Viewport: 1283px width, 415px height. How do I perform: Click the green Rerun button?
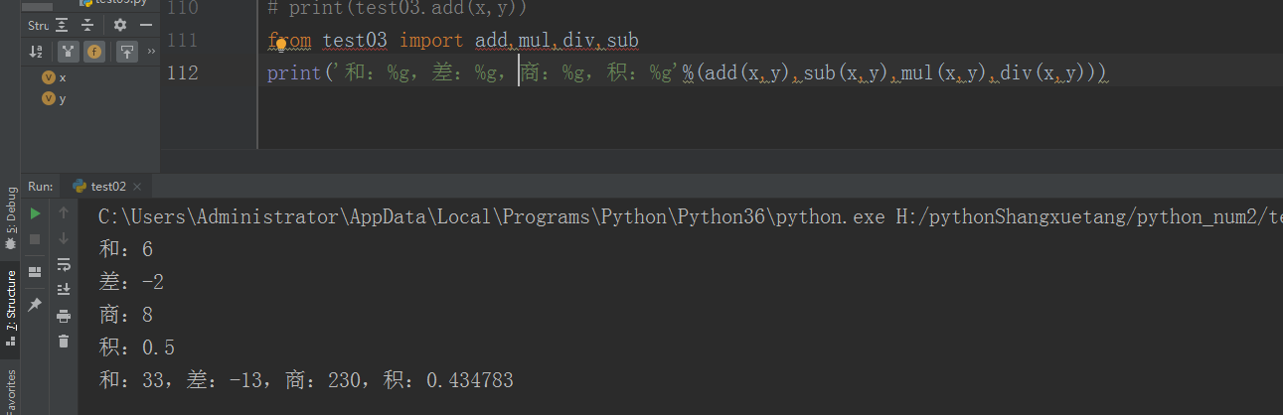pos(35,212)
